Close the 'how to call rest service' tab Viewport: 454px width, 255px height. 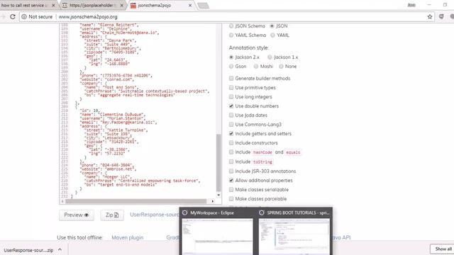53,5
